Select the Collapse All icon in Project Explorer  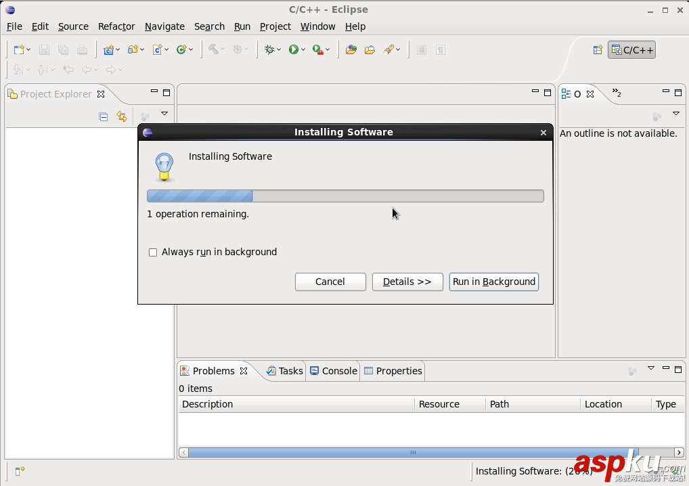(103, 116)
